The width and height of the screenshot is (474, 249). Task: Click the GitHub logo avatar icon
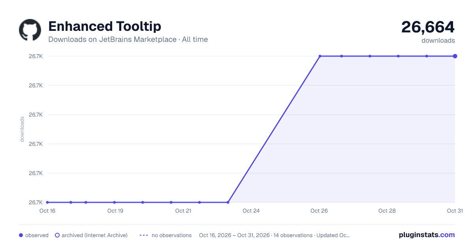click(30, 30)
